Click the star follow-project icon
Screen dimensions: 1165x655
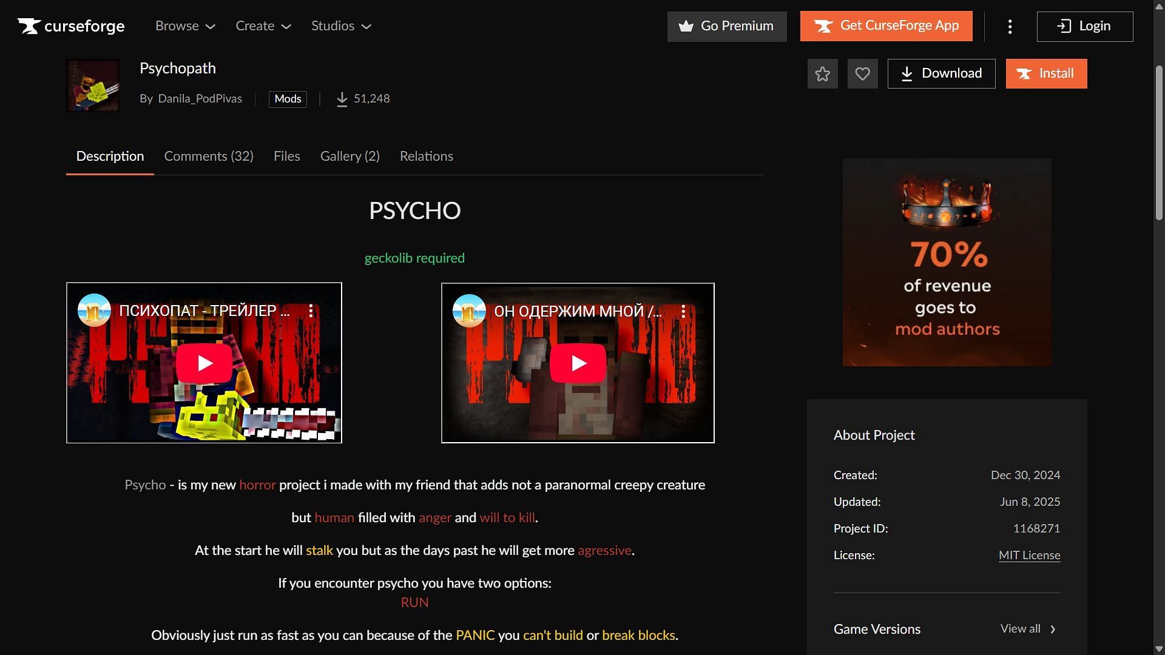pyautogui.click(x=822, y=74)
